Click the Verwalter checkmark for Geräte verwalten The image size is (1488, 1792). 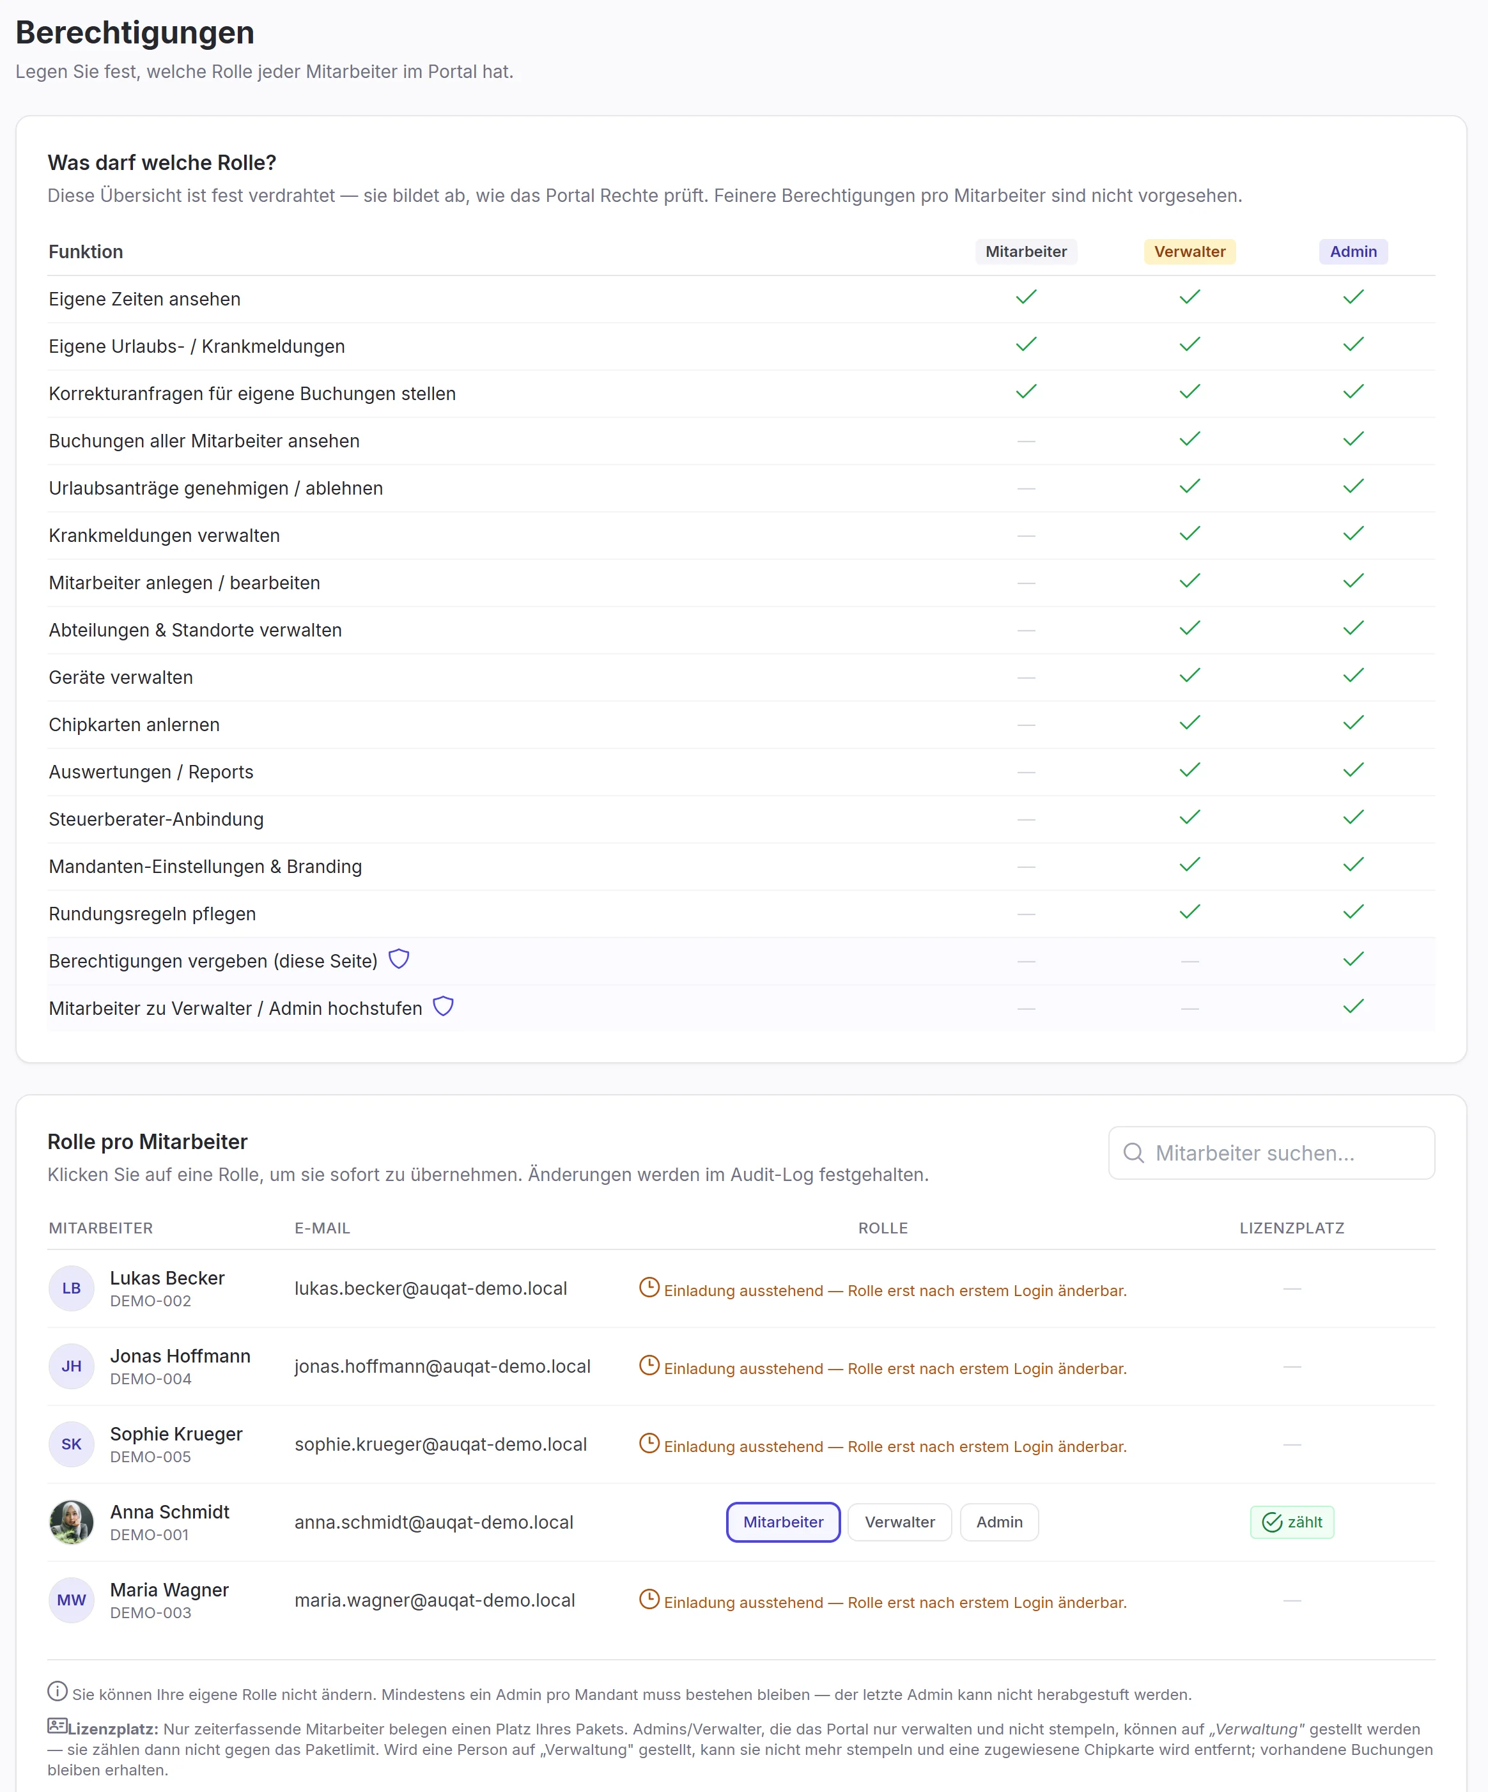[x=1190, y=675]
